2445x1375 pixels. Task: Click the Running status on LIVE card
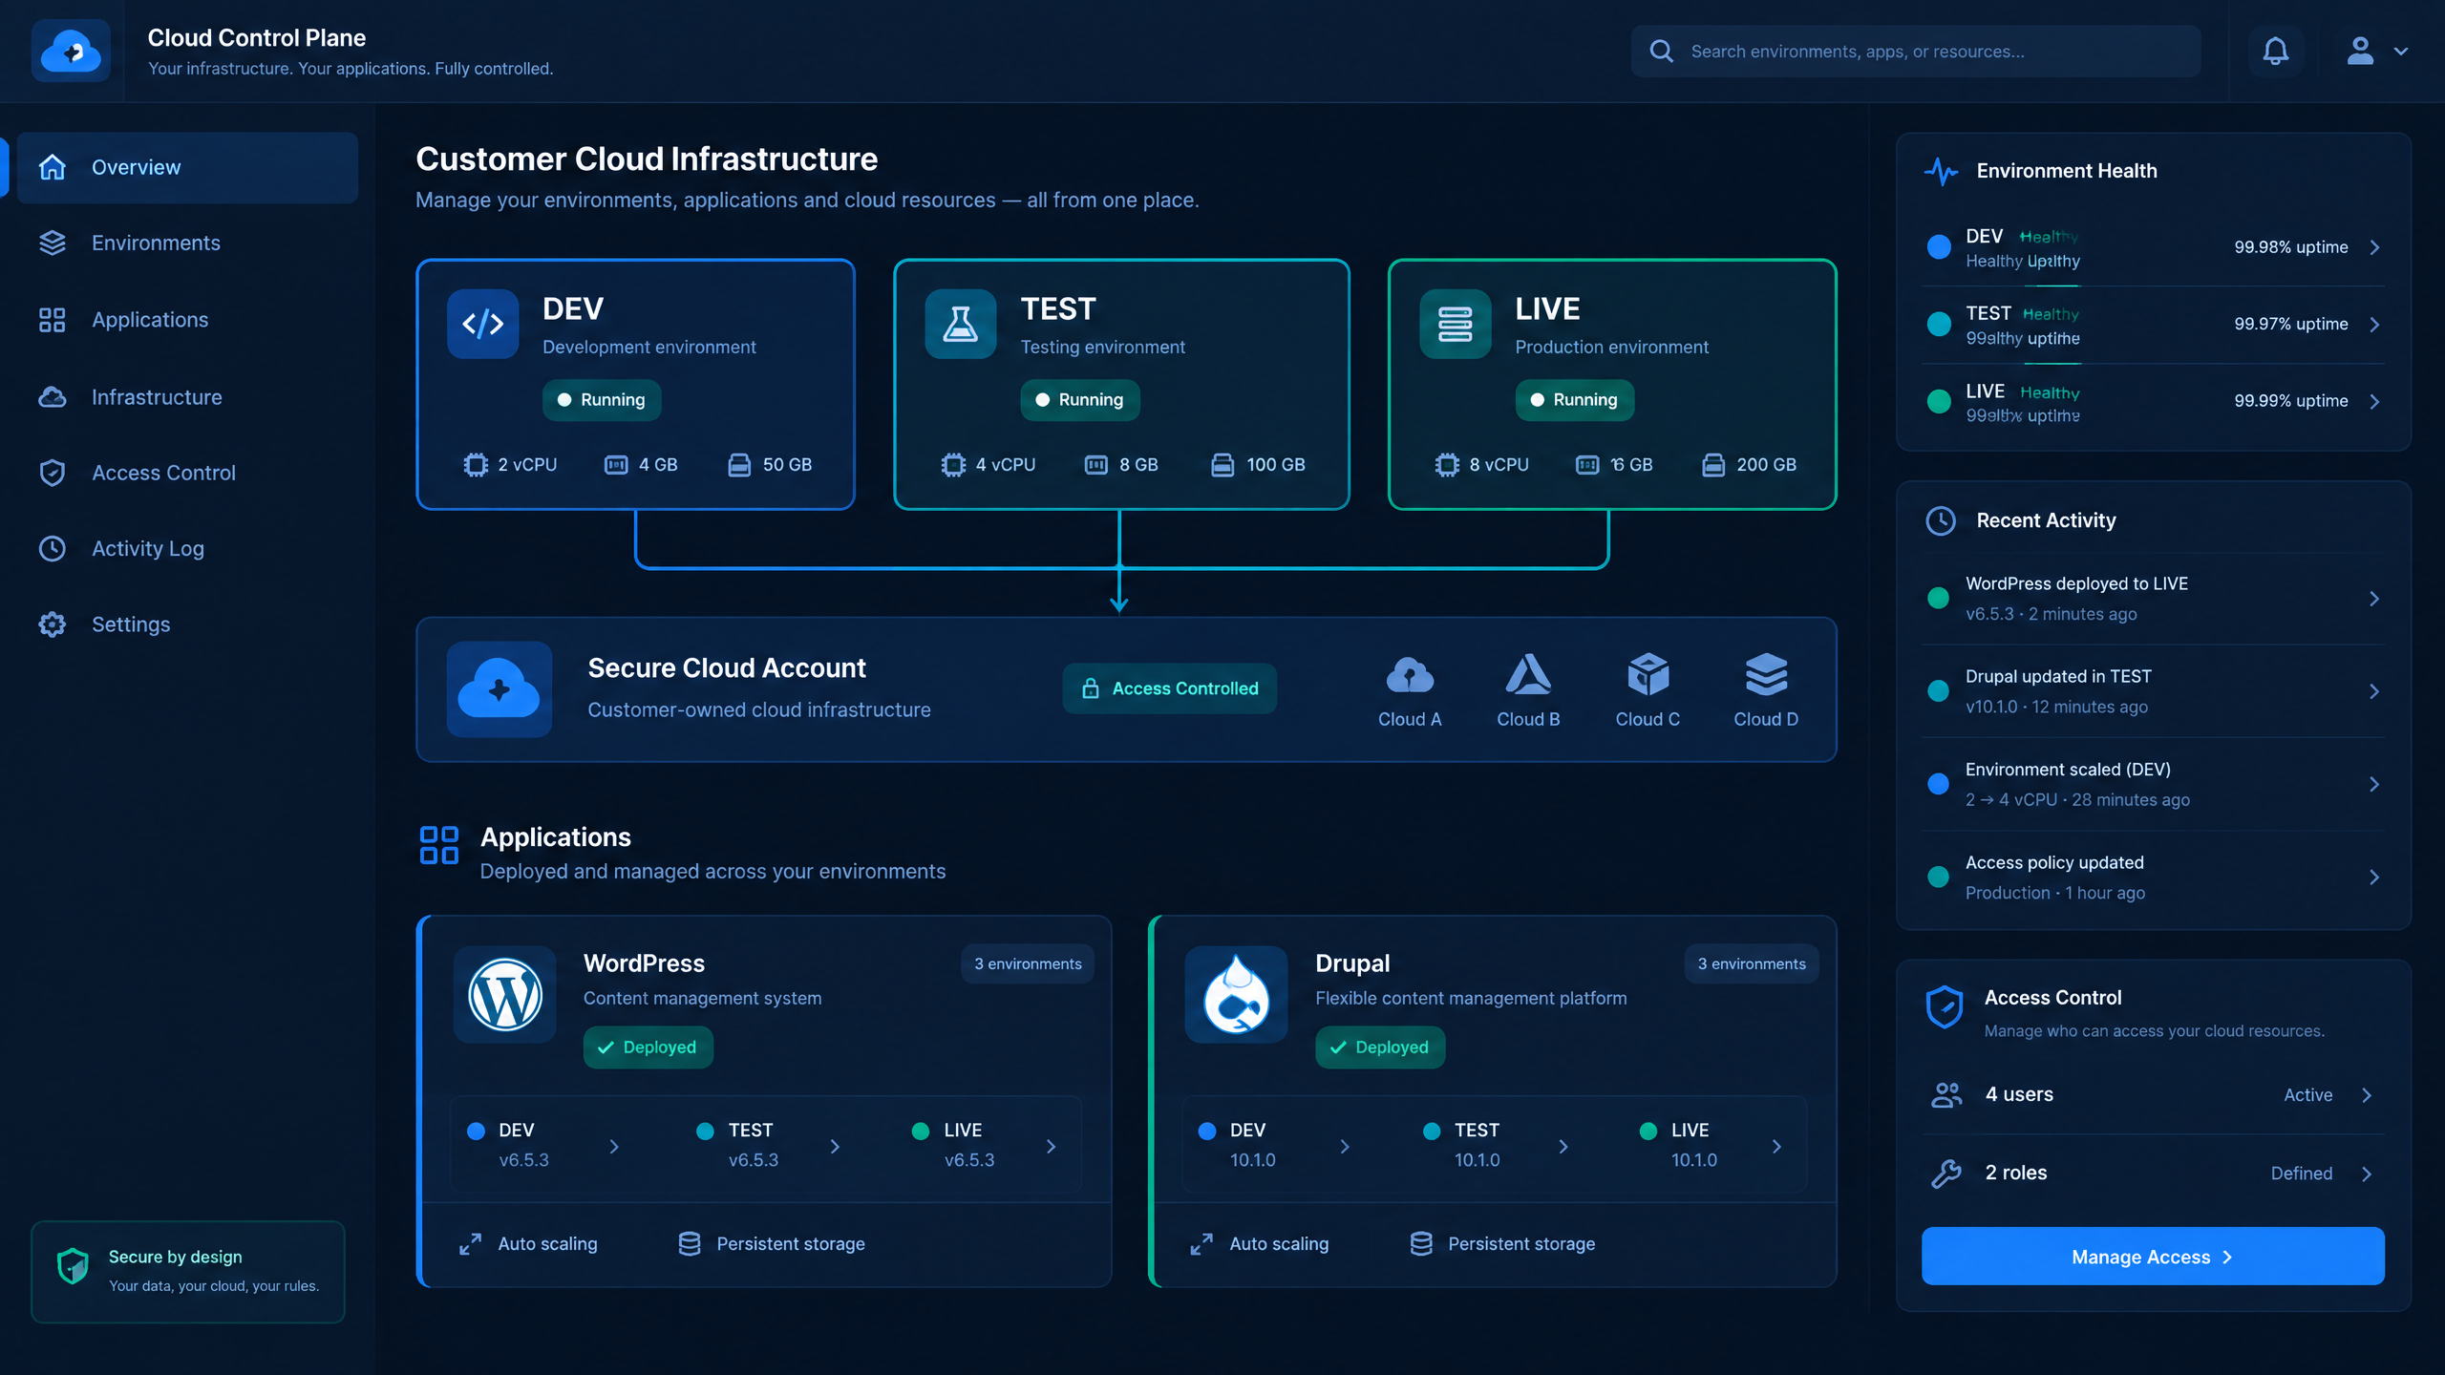1574,400
